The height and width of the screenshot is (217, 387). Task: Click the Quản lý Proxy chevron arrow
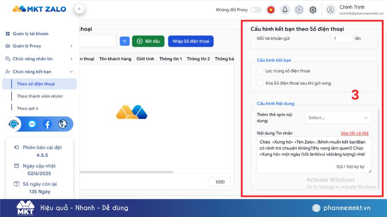point(71,46)
